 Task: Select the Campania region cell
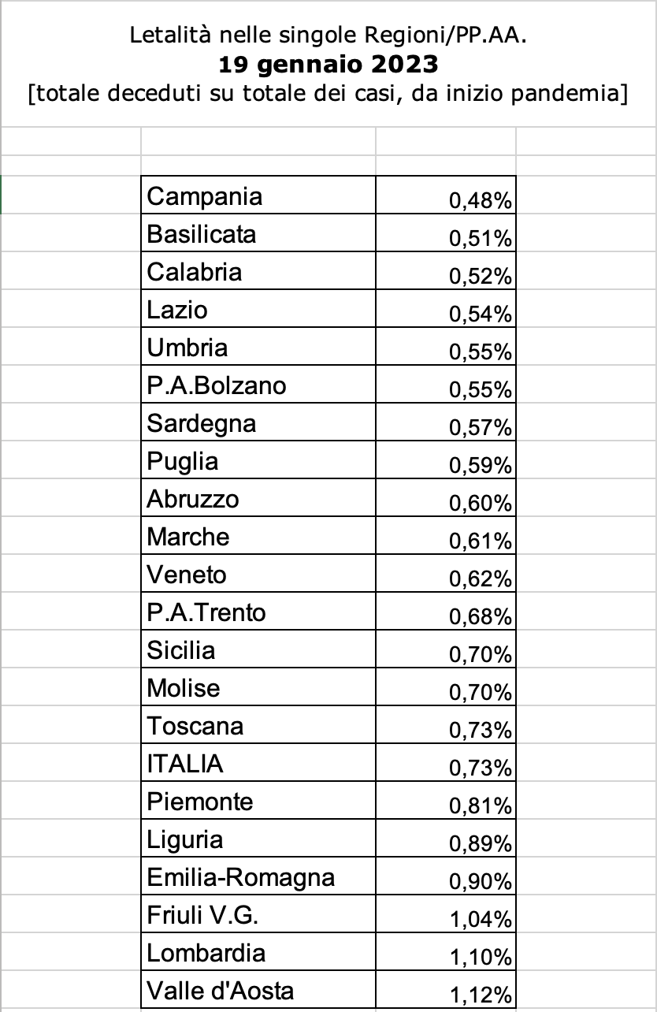click(258, 195)
